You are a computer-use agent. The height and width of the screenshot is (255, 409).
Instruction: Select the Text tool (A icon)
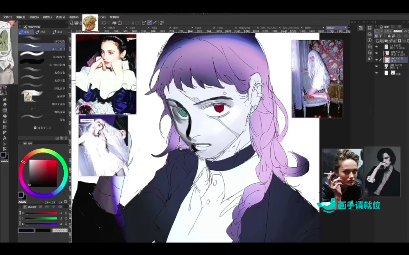pos(5,138)
